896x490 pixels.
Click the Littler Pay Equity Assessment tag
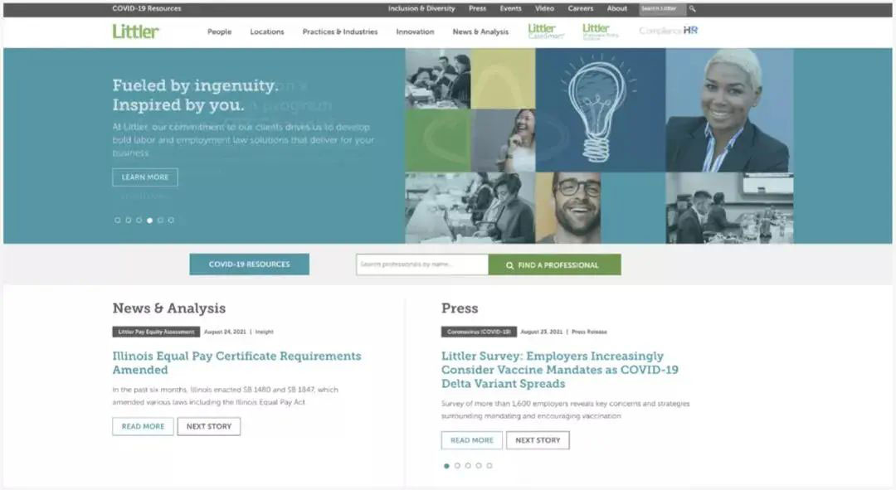156,332
